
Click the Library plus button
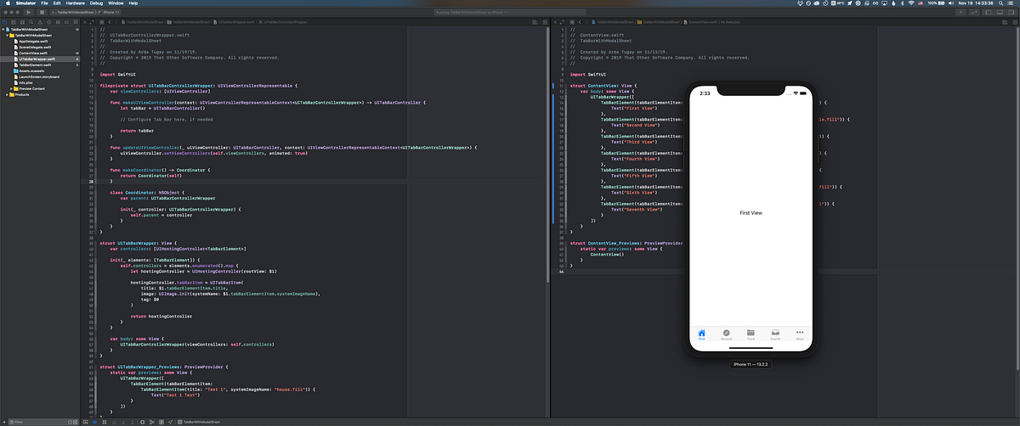coord(960,12)
